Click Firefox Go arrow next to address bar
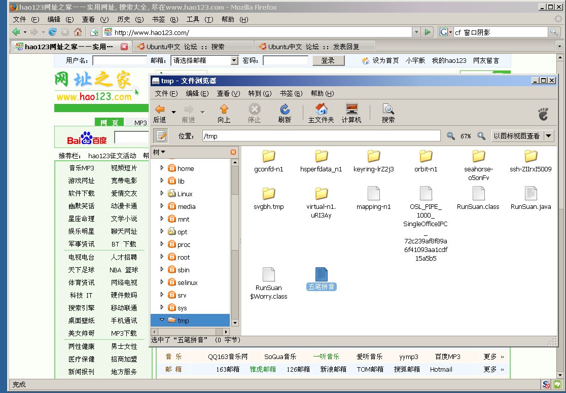Screen dimensions: 566x393 (x=428, y=32)
